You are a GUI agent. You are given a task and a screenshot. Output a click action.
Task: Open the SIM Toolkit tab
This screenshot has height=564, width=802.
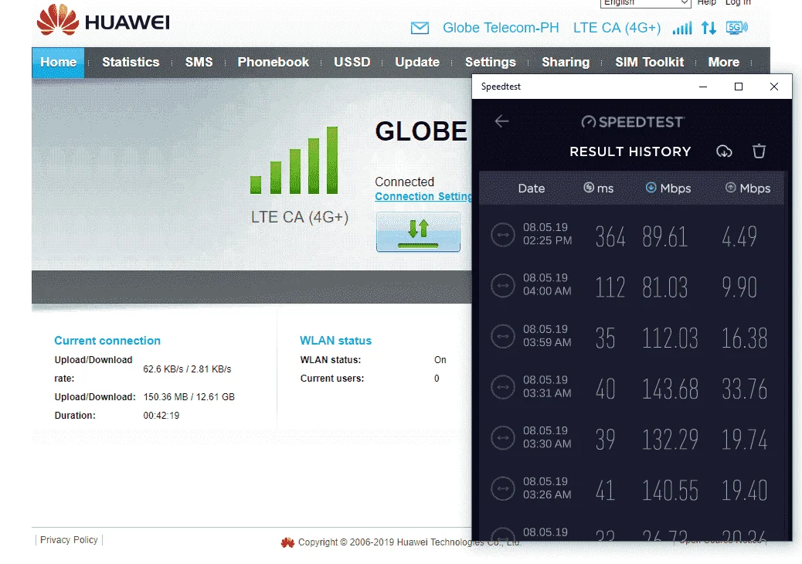pyautogui.click(x=649, y=63)
